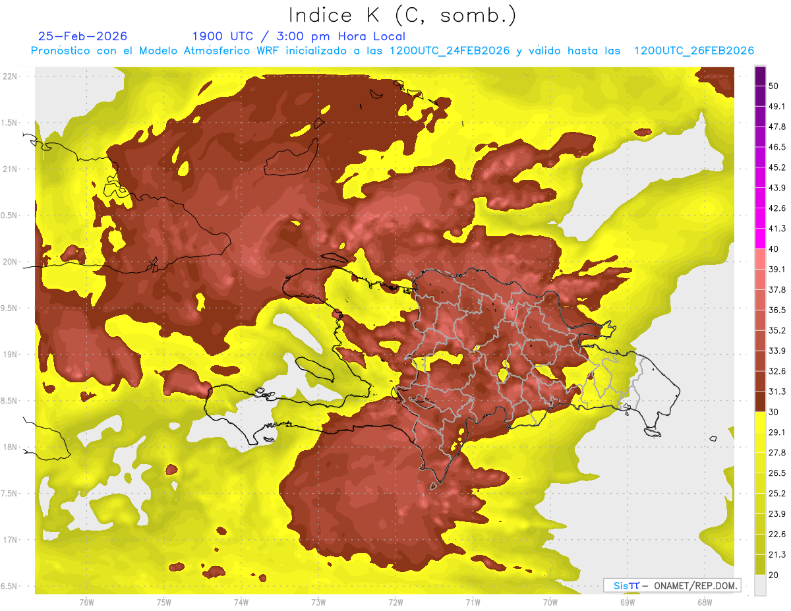This screenshot has width=791, height=611.
Task: Pick the dark brown swatch between 30 and 31.3
Action: [760, 401]
